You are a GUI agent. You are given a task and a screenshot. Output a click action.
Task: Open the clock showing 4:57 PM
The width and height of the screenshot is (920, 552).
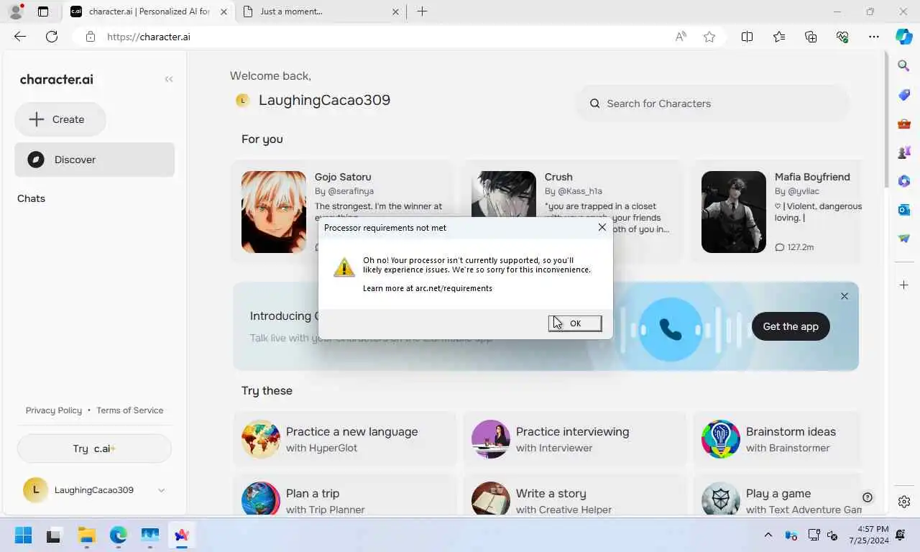coord(869,535)
